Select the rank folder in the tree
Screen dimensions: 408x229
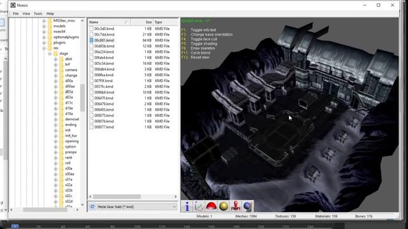[69, 158]
